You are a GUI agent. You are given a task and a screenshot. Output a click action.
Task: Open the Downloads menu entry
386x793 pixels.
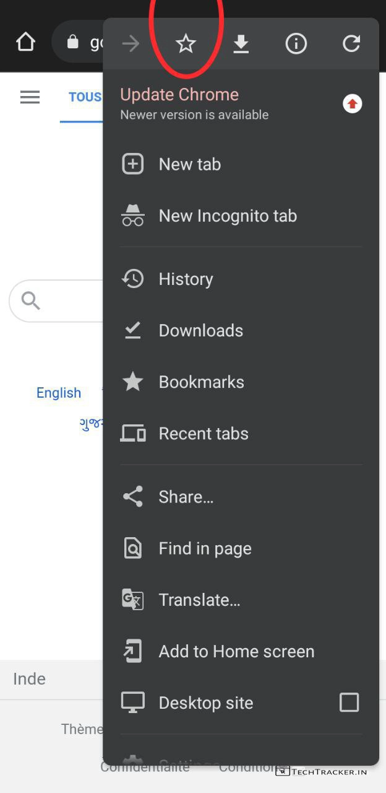click(x=200, y=330)
